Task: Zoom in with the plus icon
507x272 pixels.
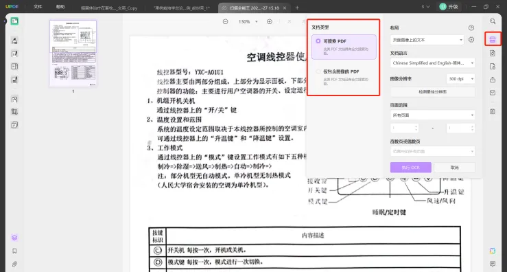Action: (270, 22)
